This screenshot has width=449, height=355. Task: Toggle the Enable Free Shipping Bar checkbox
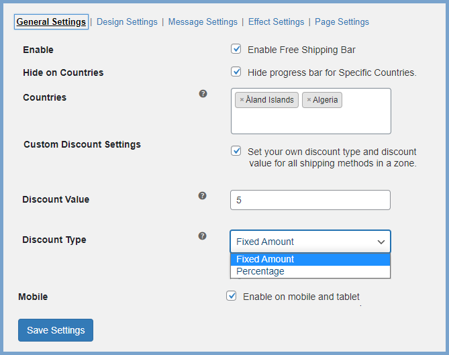(x=236, y=49)
